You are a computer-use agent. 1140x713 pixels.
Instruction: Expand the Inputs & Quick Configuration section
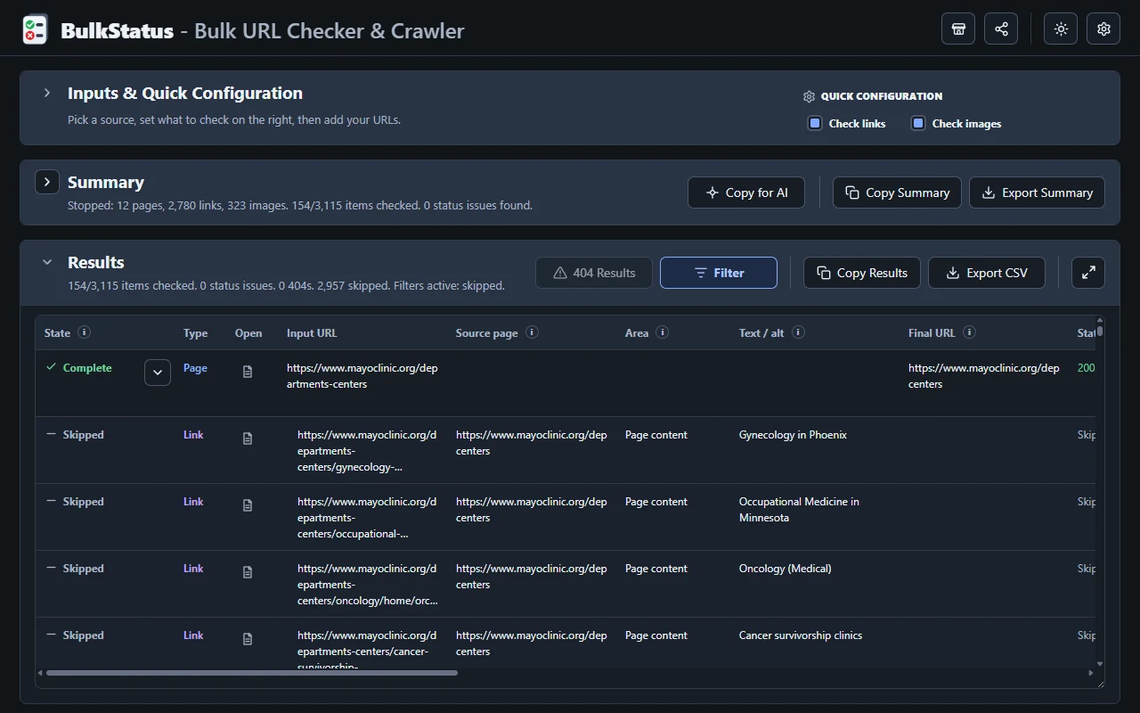[47, 93]
